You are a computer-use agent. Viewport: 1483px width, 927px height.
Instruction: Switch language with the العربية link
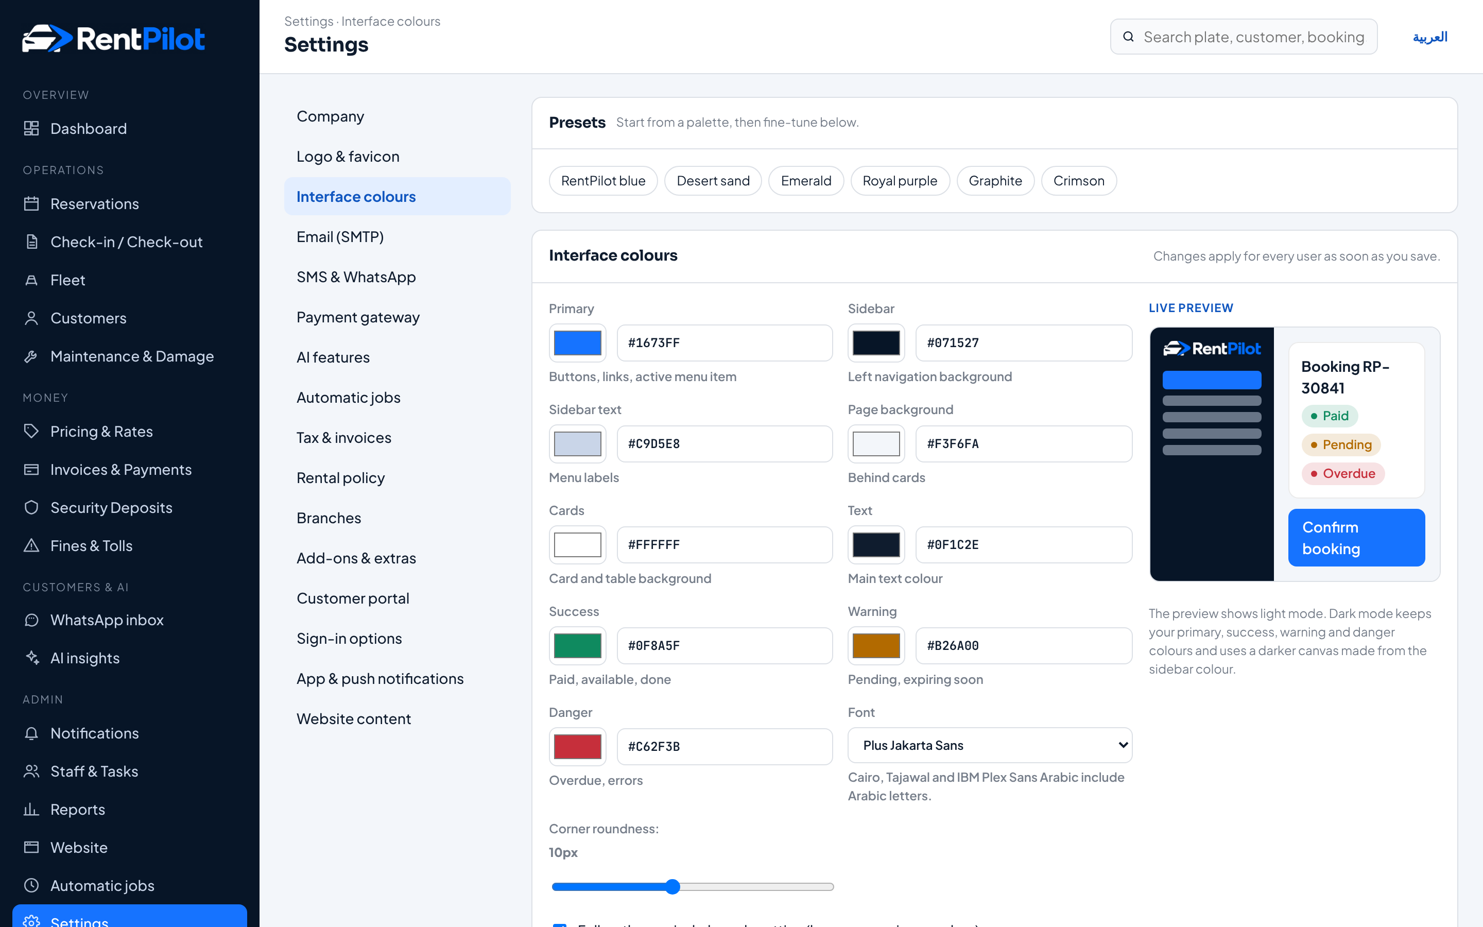1429,37
